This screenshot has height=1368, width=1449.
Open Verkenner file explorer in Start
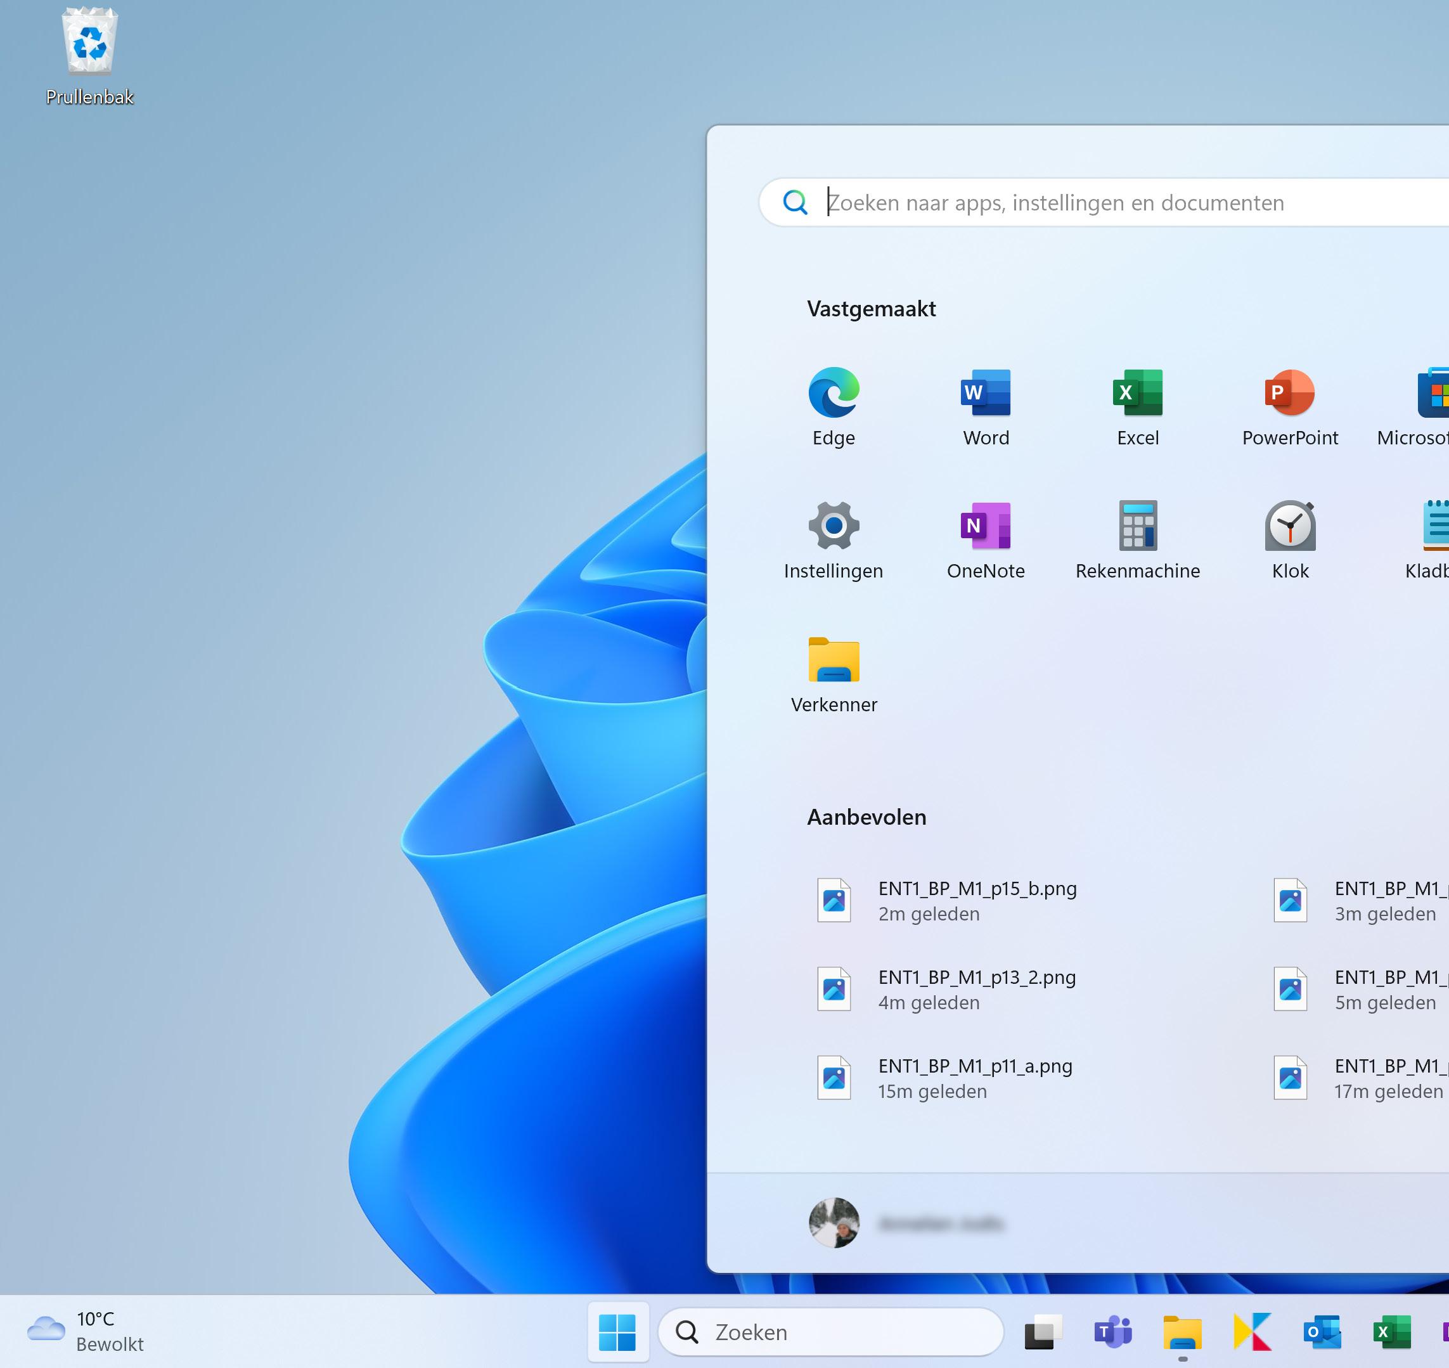(x=834, y=660)
